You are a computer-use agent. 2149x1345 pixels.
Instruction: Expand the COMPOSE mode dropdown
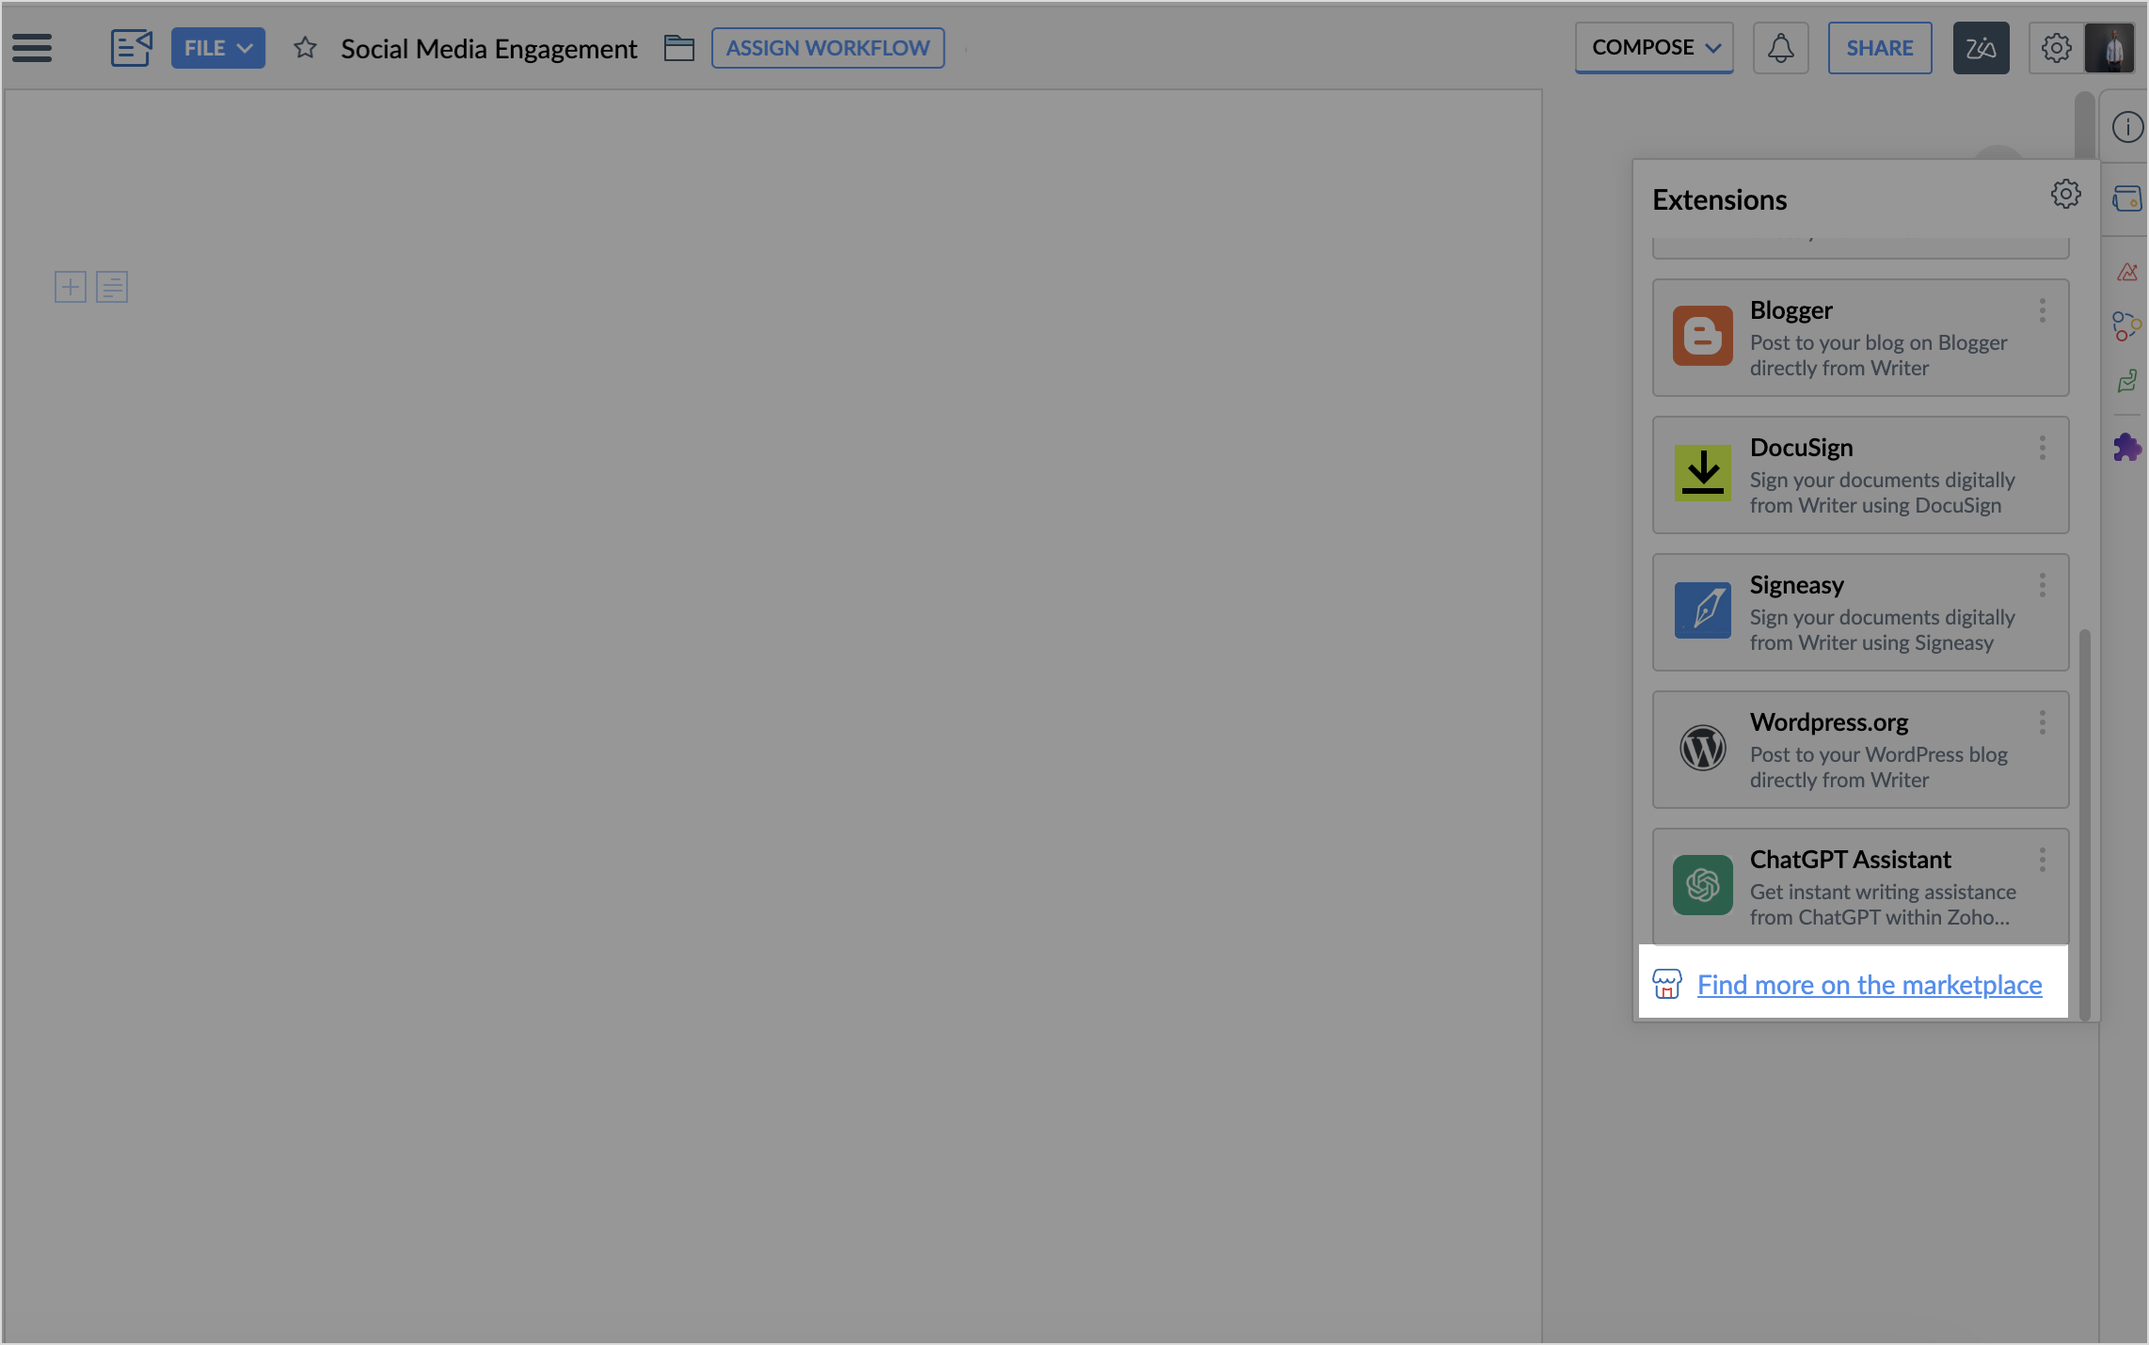point(1654,48)
